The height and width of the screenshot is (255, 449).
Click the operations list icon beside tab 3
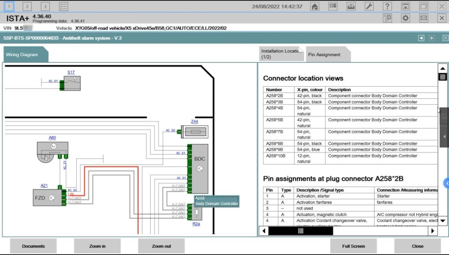pyautogui.click(x=63, y=6)
